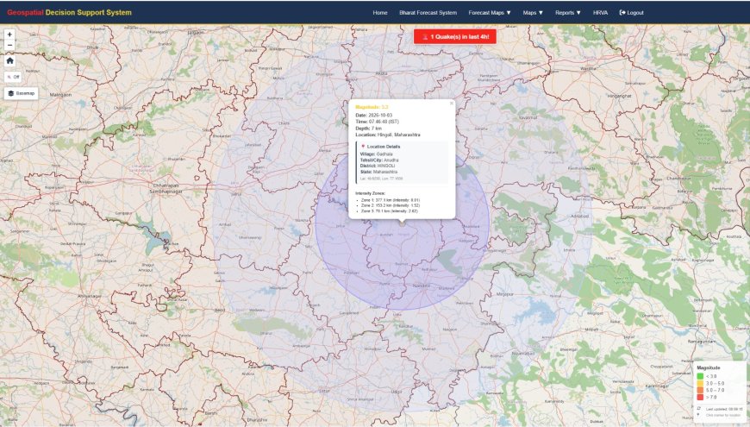Expand the Forecast Maps dropdown

490,13
